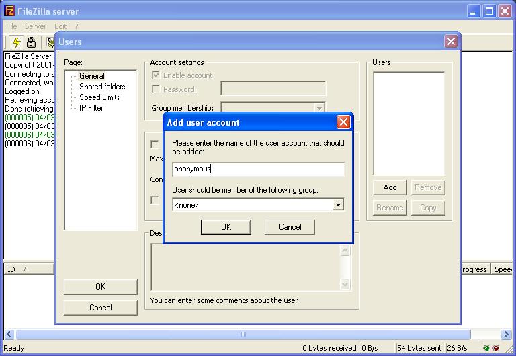Click OK in Add user account dialog
Image resolution: width=516 pixels, height=356 pixels.
(226, 227)
